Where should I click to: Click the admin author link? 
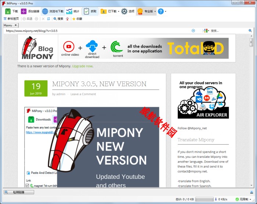61,94
